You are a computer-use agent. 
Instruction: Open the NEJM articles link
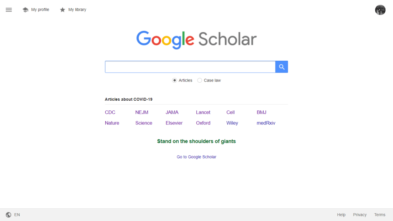(x=142, y=112)
